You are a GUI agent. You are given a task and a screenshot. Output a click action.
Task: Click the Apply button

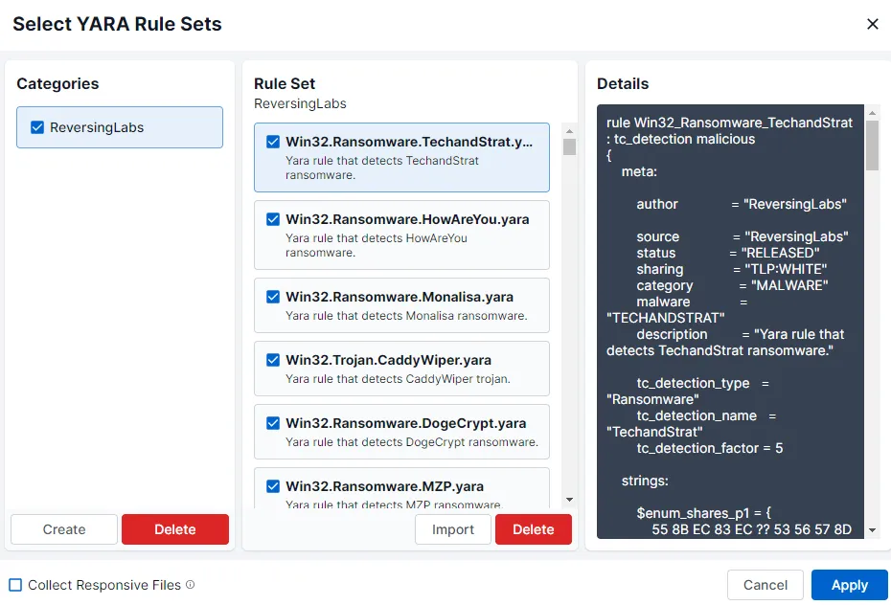click(x=849, y=585)
